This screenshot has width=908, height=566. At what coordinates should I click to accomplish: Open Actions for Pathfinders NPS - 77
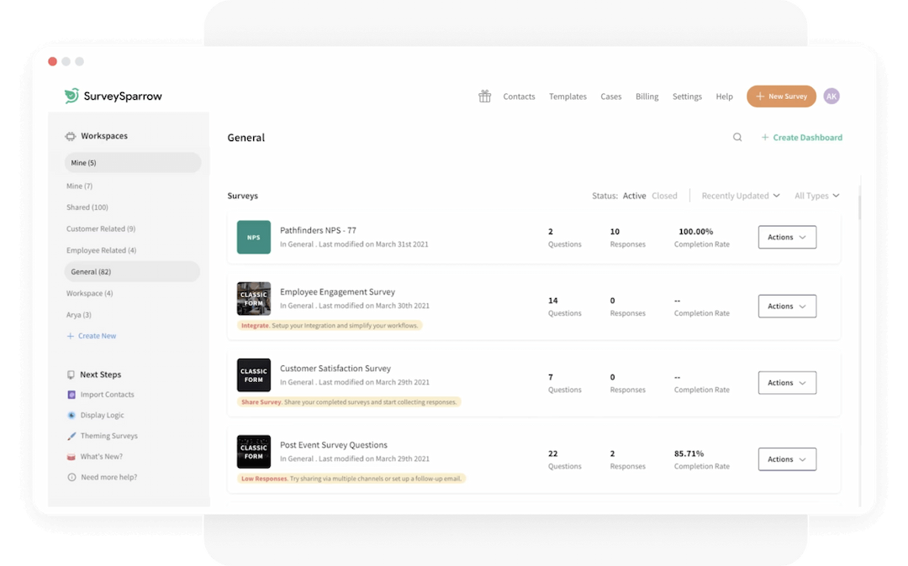coord(787,238)
